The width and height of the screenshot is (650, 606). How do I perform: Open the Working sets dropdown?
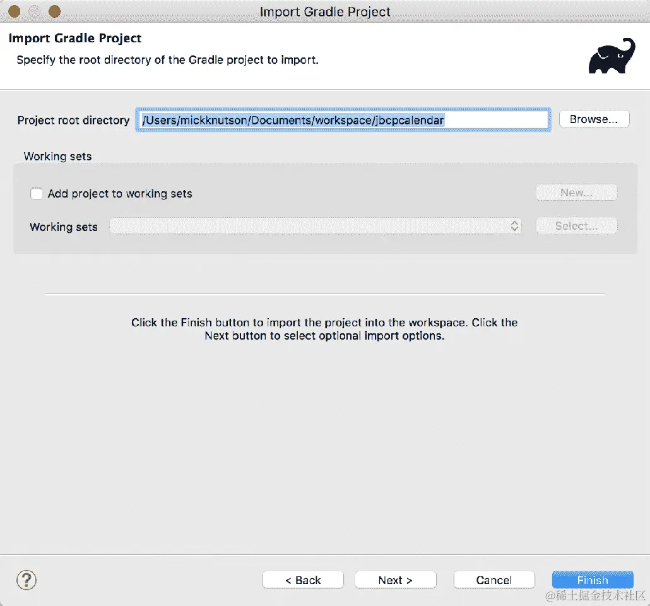(316, 226)
